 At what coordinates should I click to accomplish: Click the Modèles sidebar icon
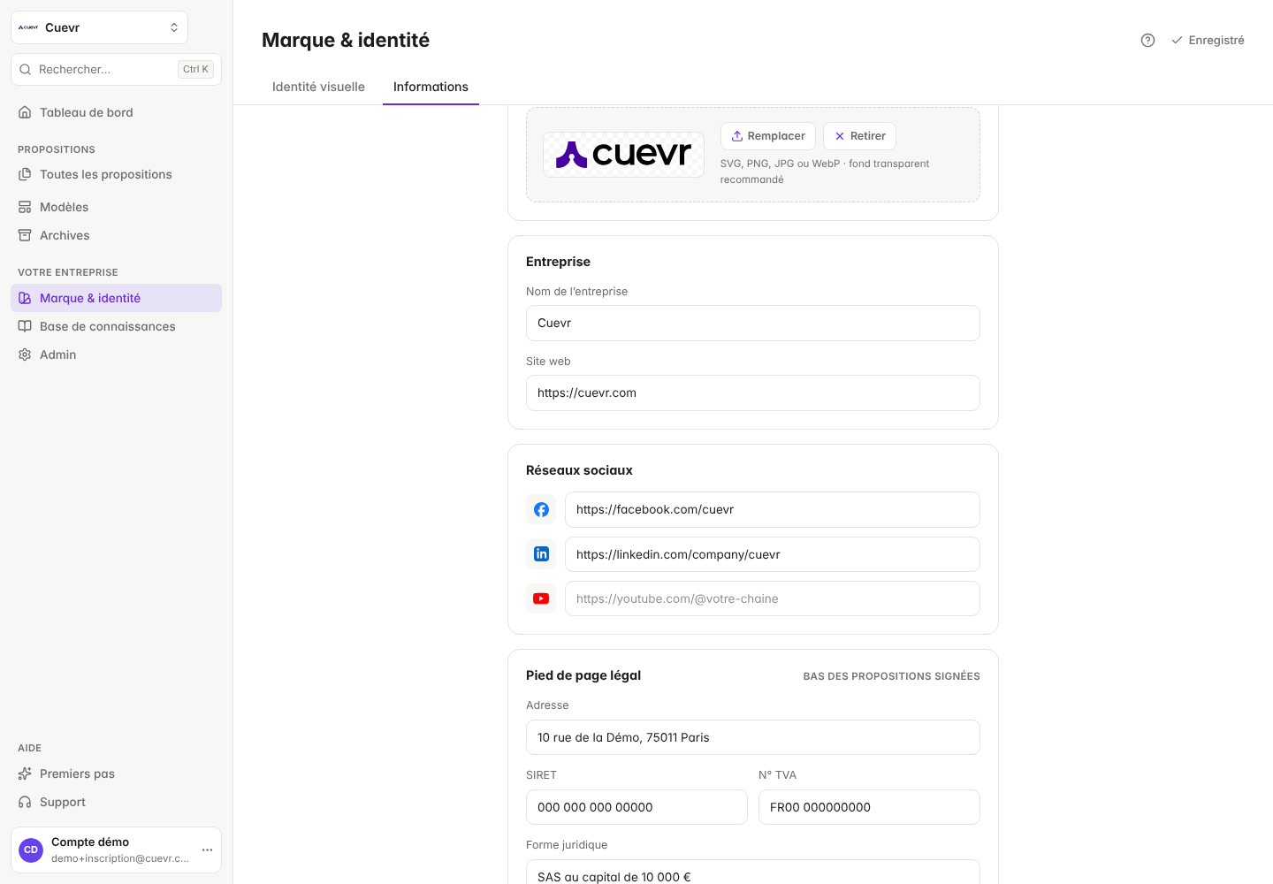click(25, 207)
